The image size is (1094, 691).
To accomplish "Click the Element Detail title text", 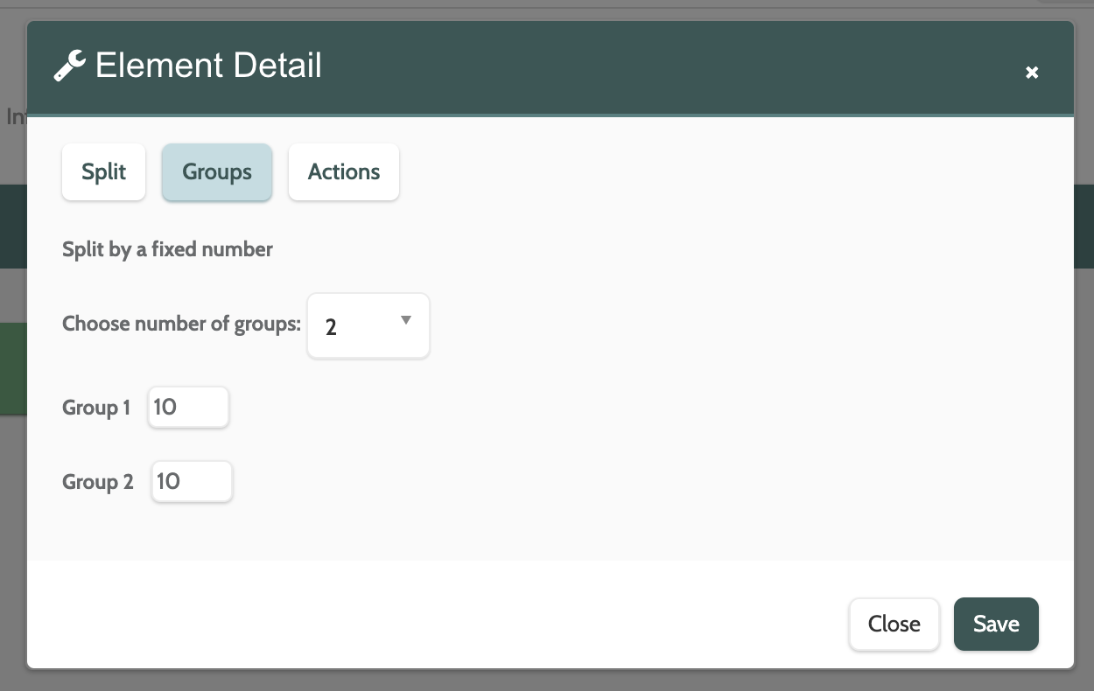I will 208,66.
